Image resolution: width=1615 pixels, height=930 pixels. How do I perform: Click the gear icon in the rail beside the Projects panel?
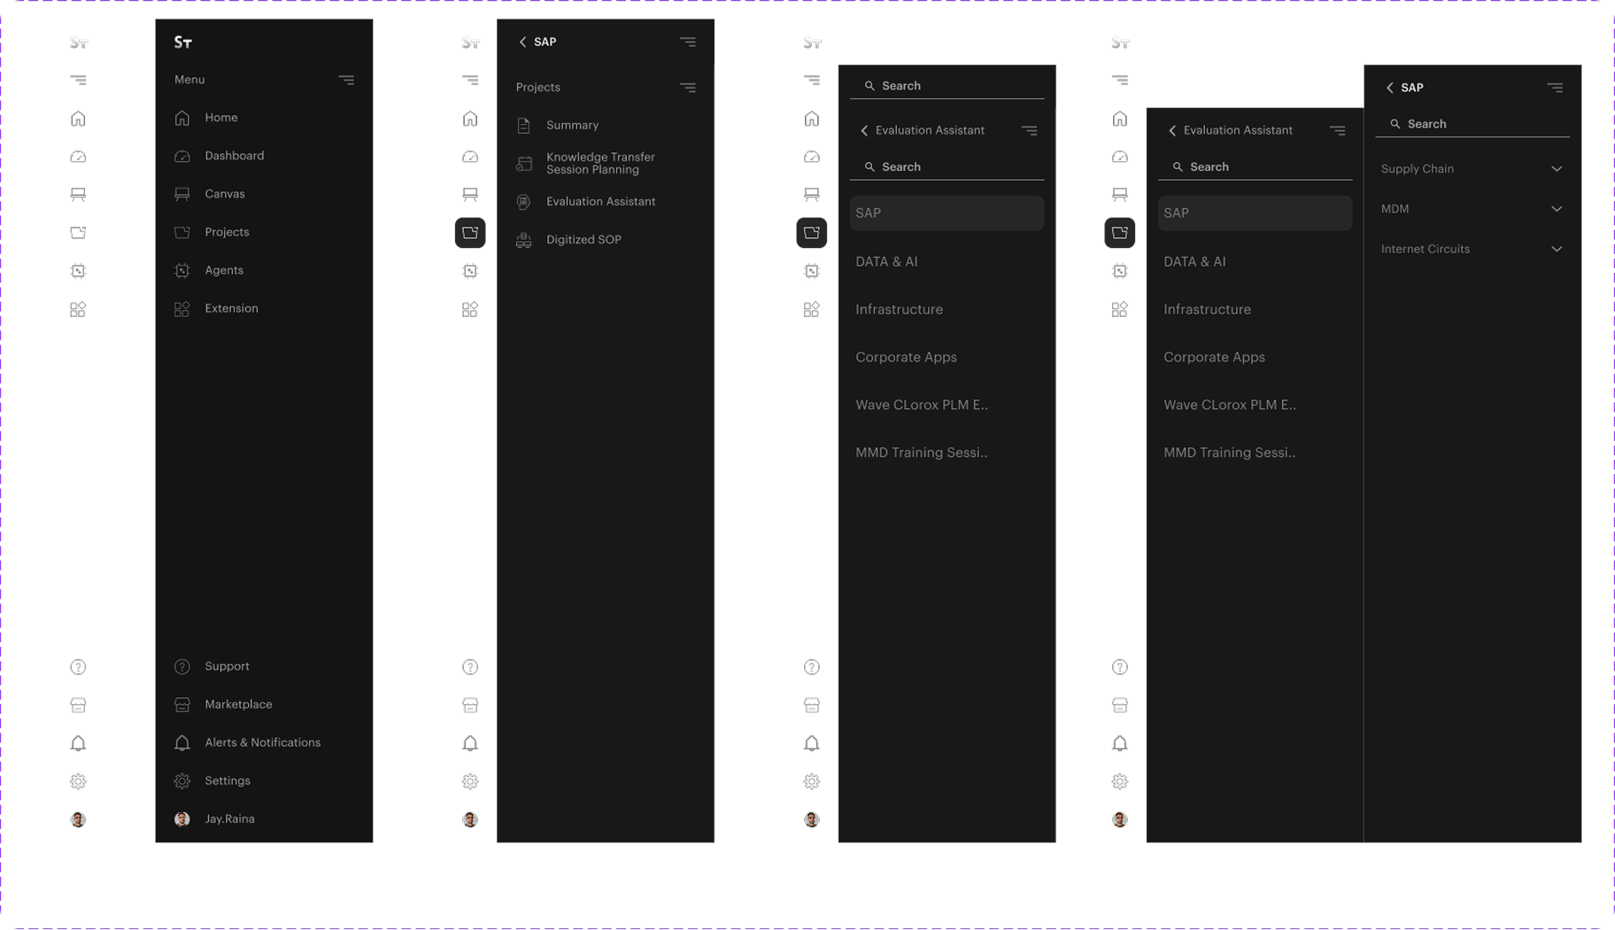pos(470,781)
